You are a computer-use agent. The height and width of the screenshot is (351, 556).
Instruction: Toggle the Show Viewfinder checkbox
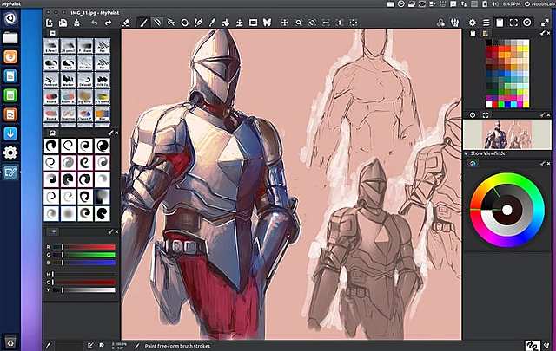[x=467, y=153]
